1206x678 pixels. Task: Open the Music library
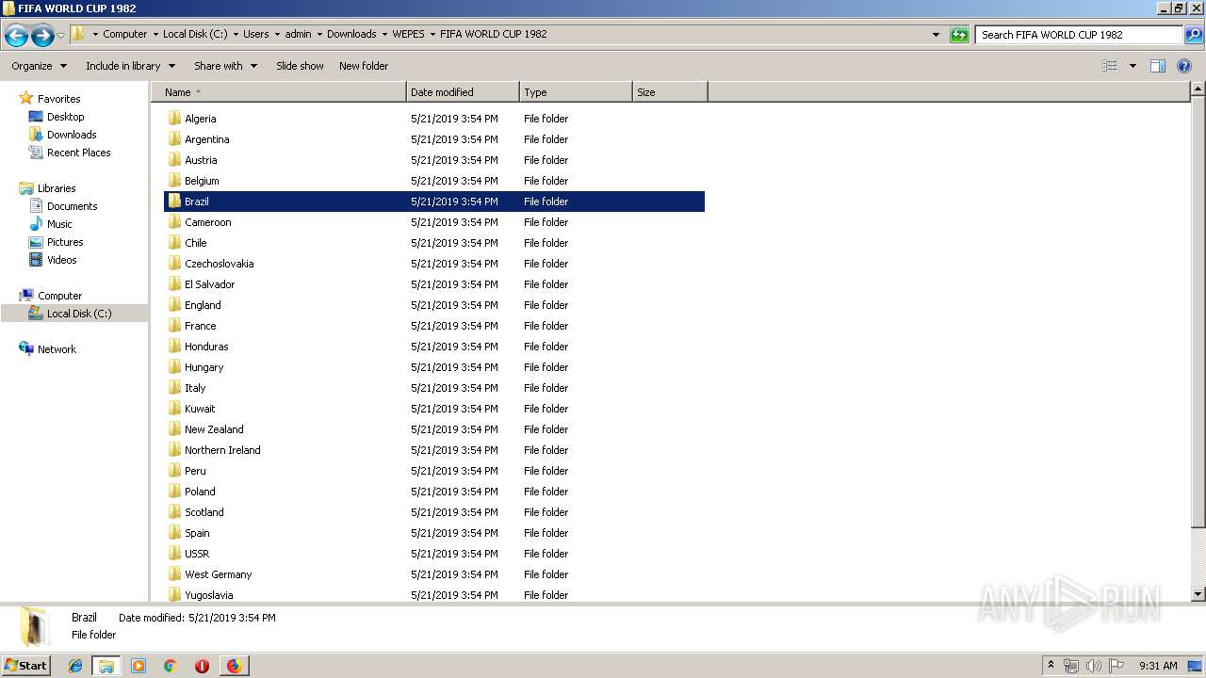tap(59, 224)
